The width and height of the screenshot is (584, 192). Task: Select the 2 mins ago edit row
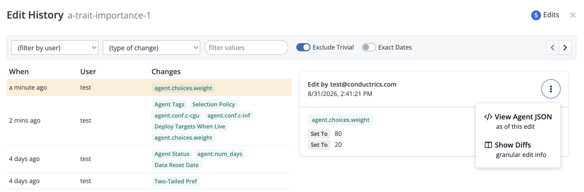pyautogui.click(x=149, y=121)
